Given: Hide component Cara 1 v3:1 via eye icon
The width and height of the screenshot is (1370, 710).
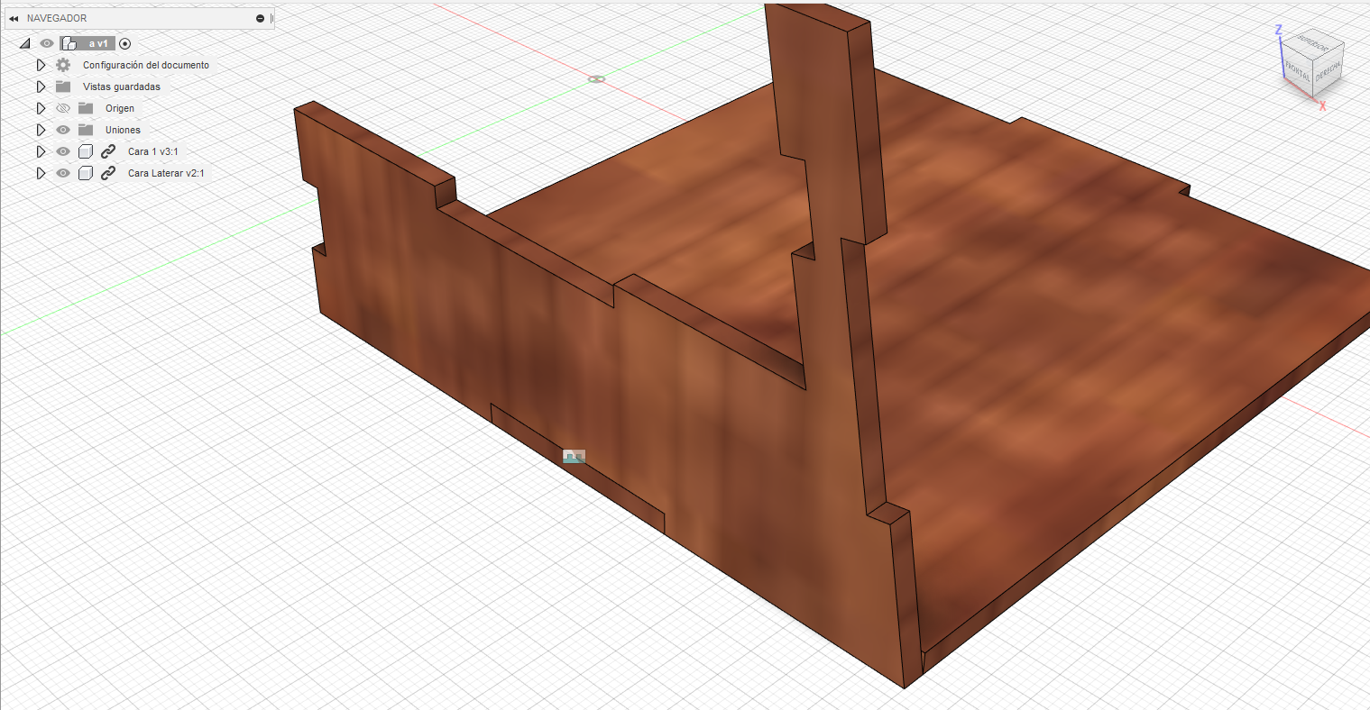Looking at the screenshot, I should (63, 151).
